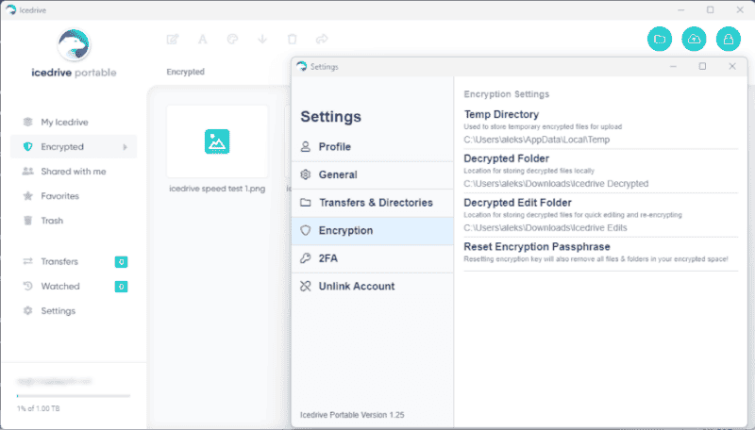Click the edit pencil icon in toolbar
The image size is (755, 430).
click(x=173, y=39)
